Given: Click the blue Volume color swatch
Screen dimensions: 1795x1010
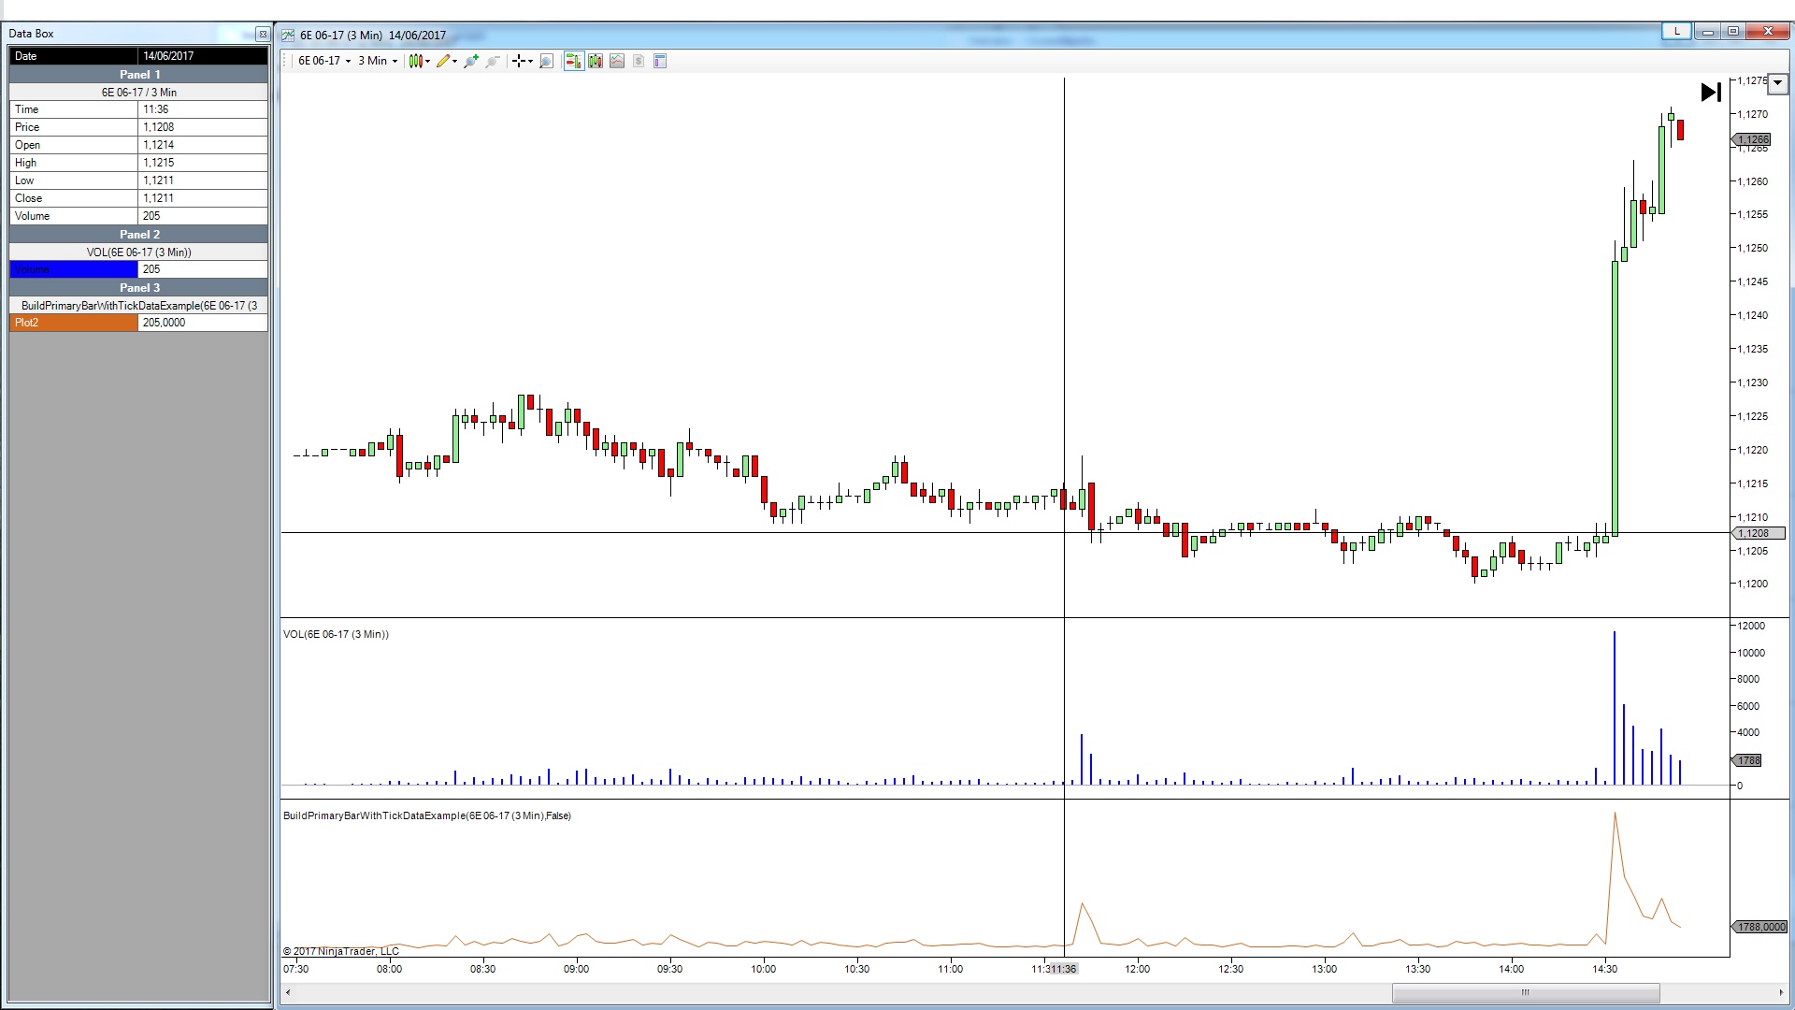Looking at the screenshot, I should pos(74,269).
